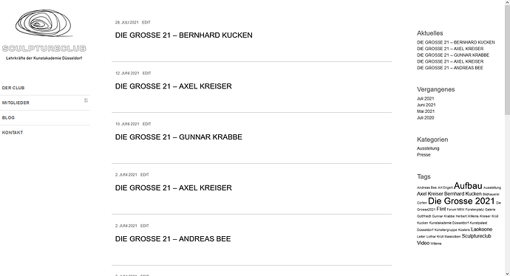The height and width of the screenshot is (276, 510).
Task: Click the Laokoone tag
Action: pos(481,230)
